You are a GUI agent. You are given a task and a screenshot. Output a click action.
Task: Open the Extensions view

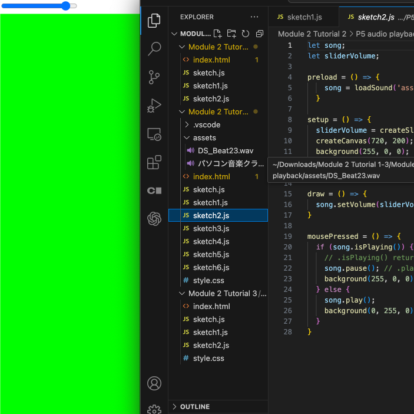(x=154, y=162)
